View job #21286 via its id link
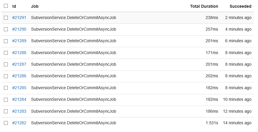The image size is (258, 132). [19, 76]
